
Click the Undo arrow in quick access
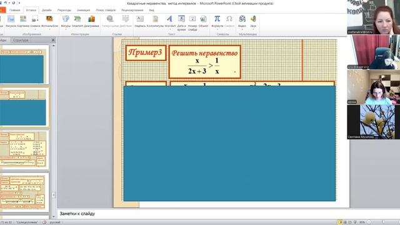(x=6, y=2)
